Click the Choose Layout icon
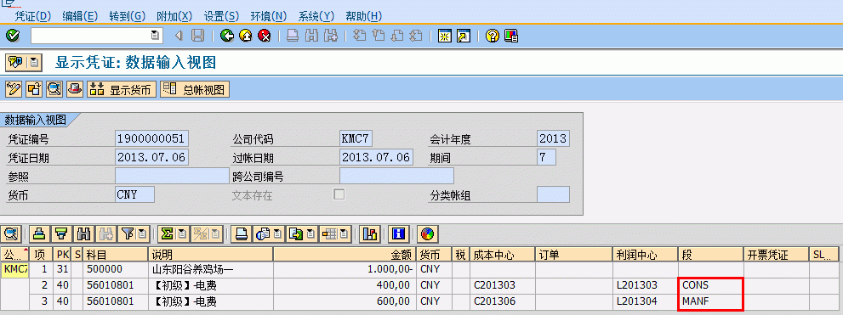The height and width of the screenshot is (315, 843). [328, 234]
